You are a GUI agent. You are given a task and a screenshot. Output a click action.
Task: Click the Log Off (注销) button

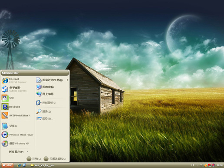pos(34,159)
